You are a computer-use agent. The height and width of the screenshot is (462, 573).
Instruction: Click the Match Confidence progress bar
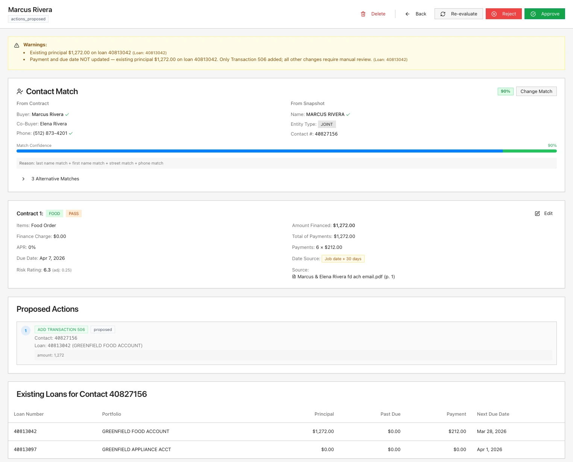coord(286,151)
